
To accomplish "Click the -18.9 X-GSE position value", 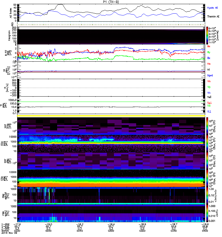I will [205, 225].
